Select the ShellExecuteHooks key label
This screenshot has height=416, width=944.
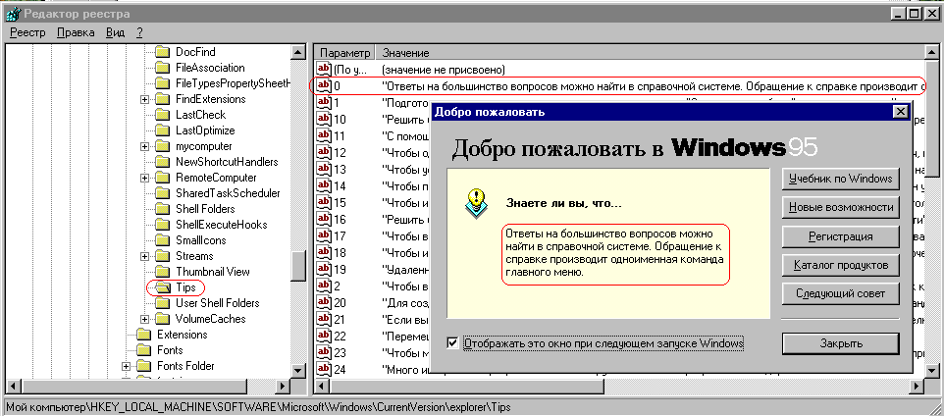tap(222, 224)
